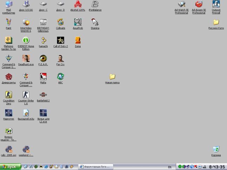
Task: Select the Outpost Firewall icon
Action: (x=216, y=5)
